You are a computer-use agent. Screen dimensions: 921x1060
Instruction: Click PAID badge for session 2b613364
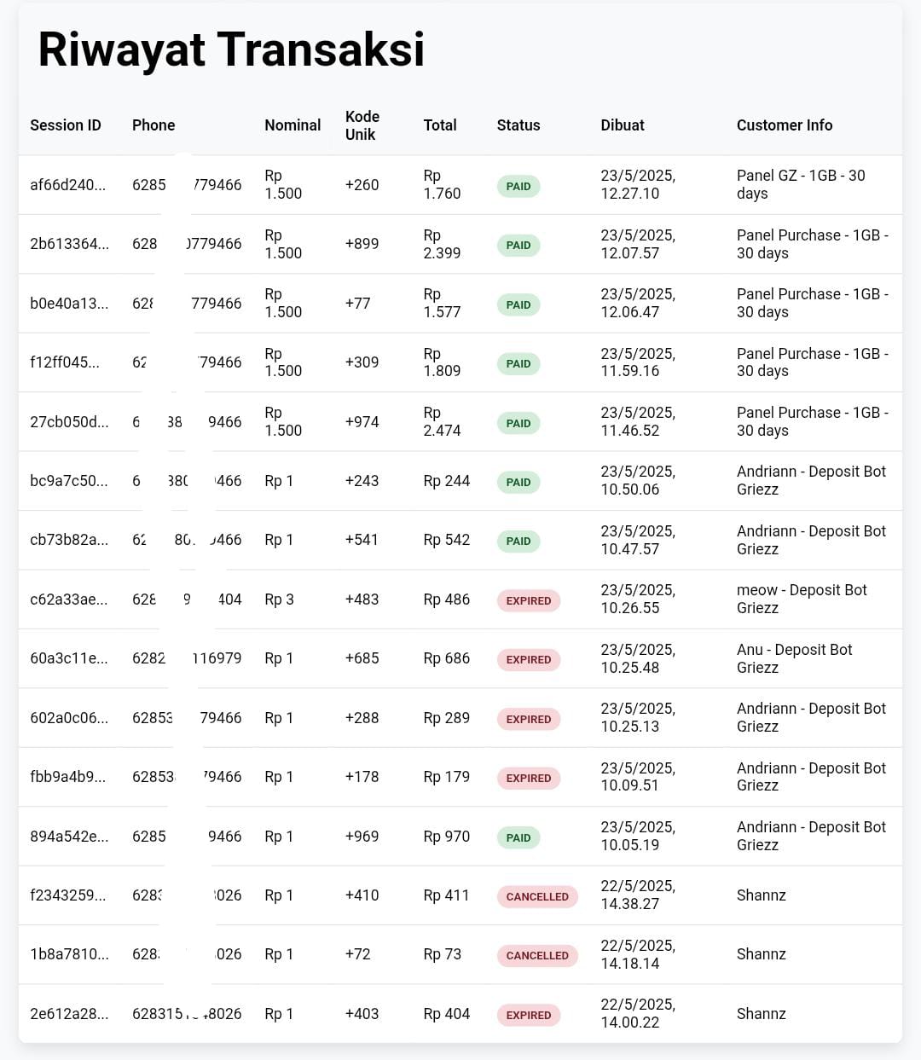point(518,245)
